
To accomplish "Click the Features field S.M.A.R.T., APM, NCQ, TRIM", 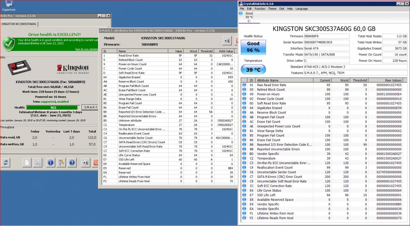I will click(356, 73).
